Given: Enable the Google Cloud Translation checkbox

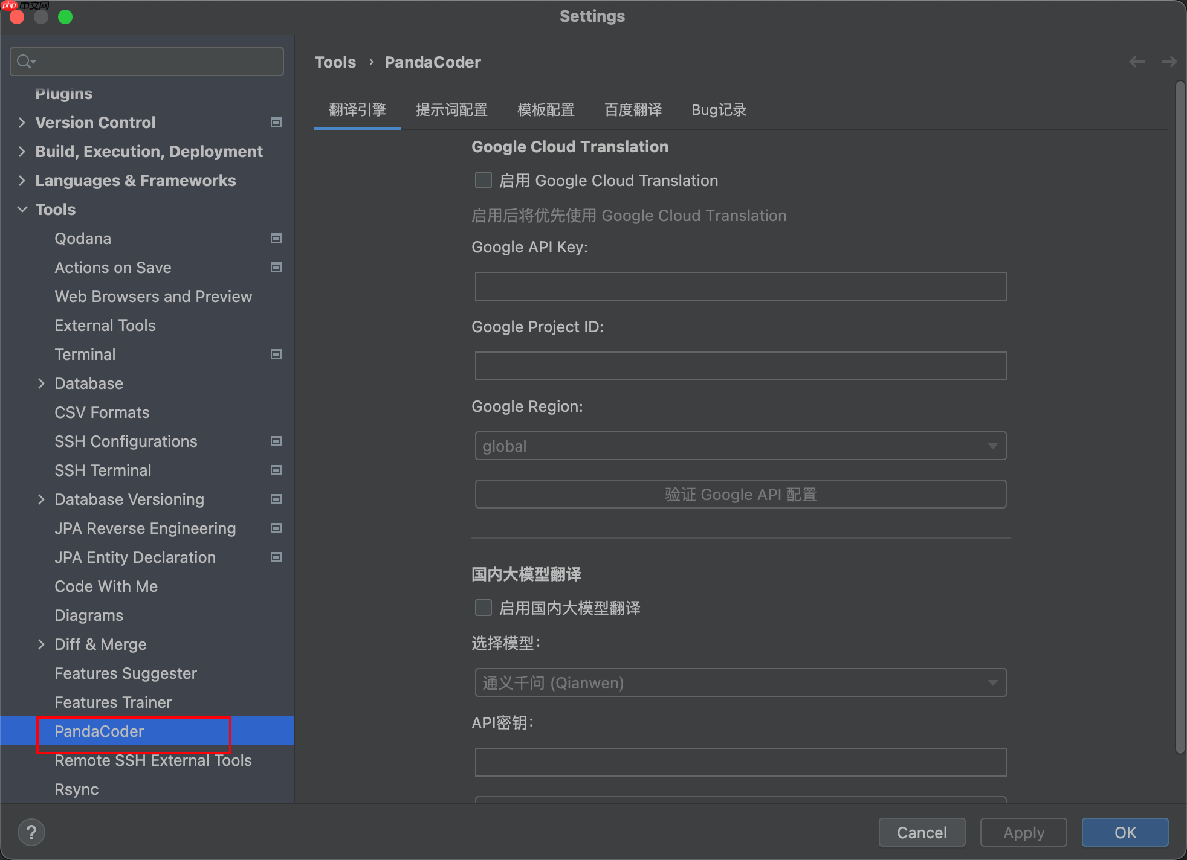Looking at the screenshot, I should (x=484, y=180).
